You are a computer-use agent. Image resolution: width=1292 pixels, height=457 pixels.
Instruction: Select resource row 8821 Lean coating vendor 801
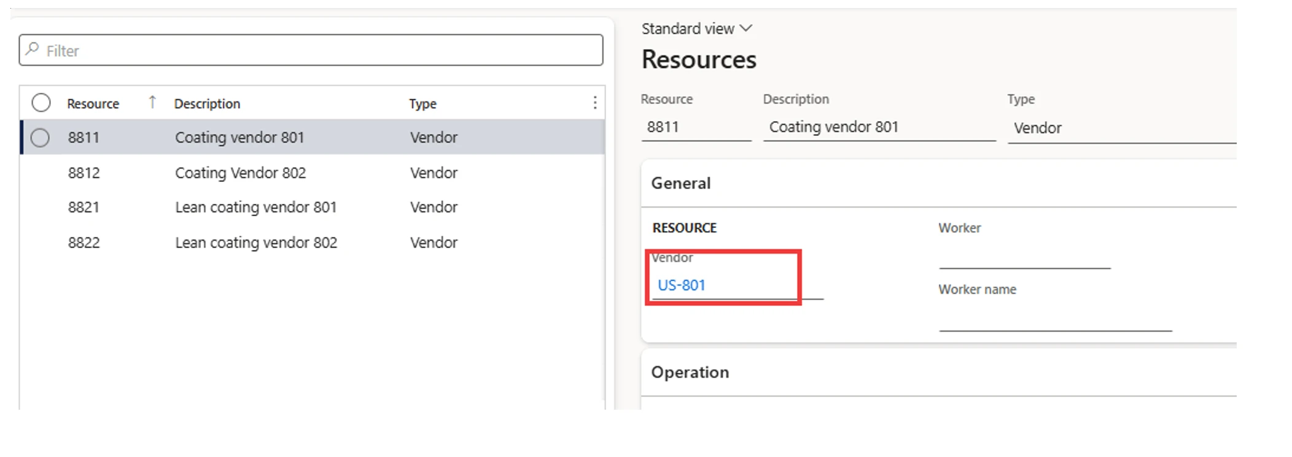pyautogui.click(x=255, y=208)
